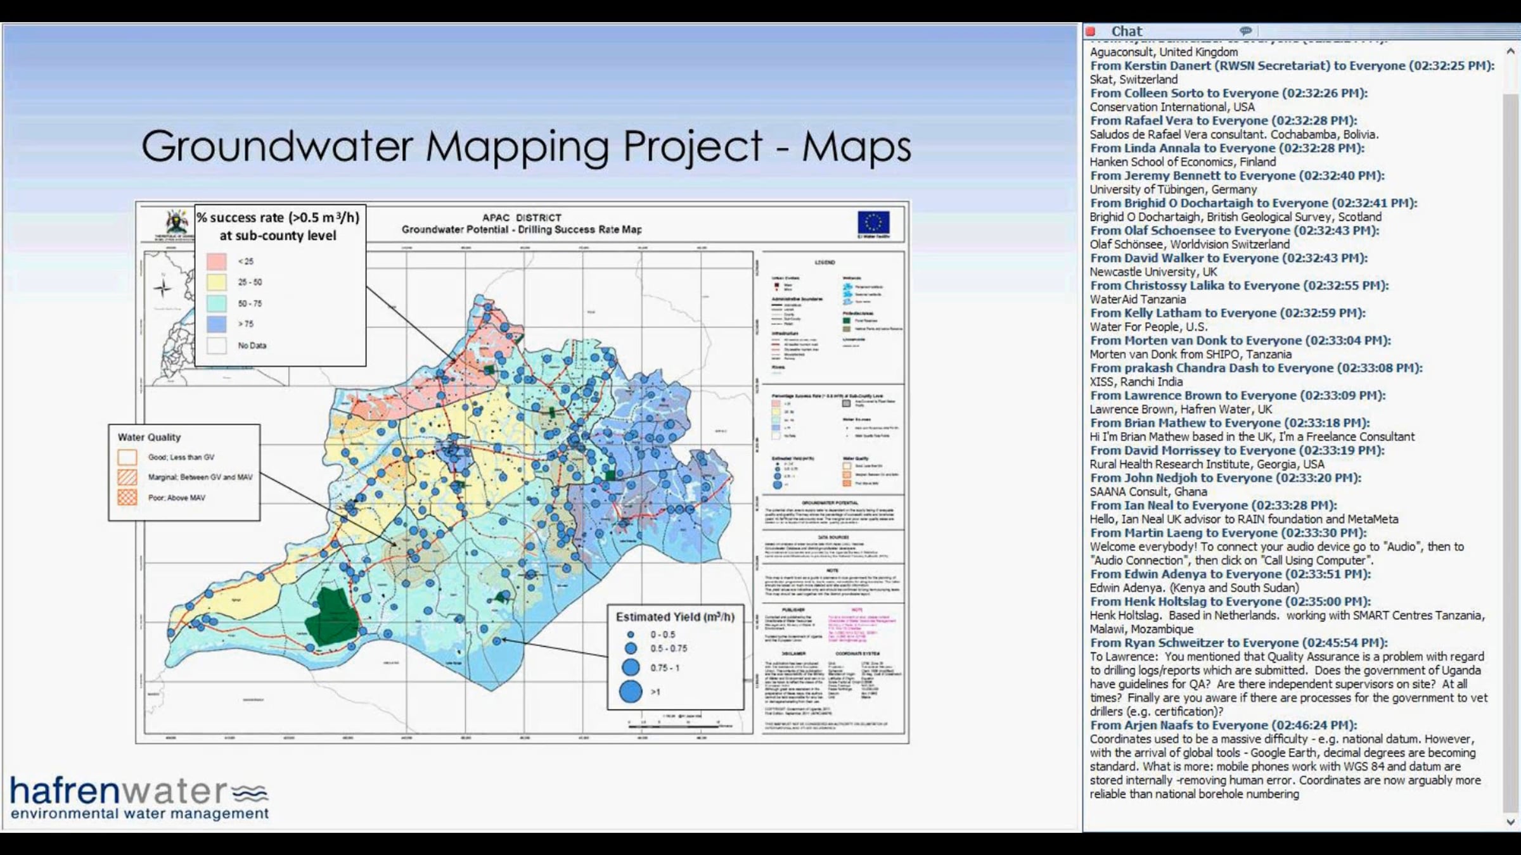Screen dimensions: 1521x855
Task: Click the EU flag logo on the map
Action: click(x=873, y=223)
